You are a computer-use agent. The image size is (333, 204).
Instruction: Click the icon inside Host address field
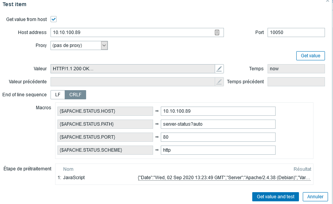click(x=217, y=33)
